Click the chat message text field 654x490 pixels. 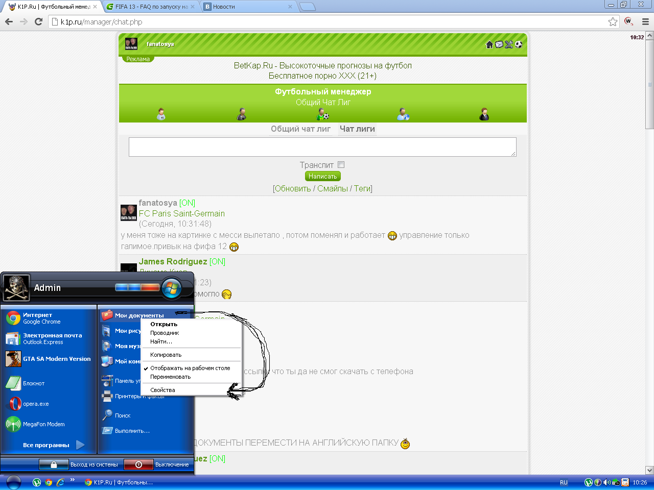[x=322, y=147]
